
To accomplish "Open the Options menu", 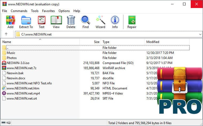I will coord(64,11).
